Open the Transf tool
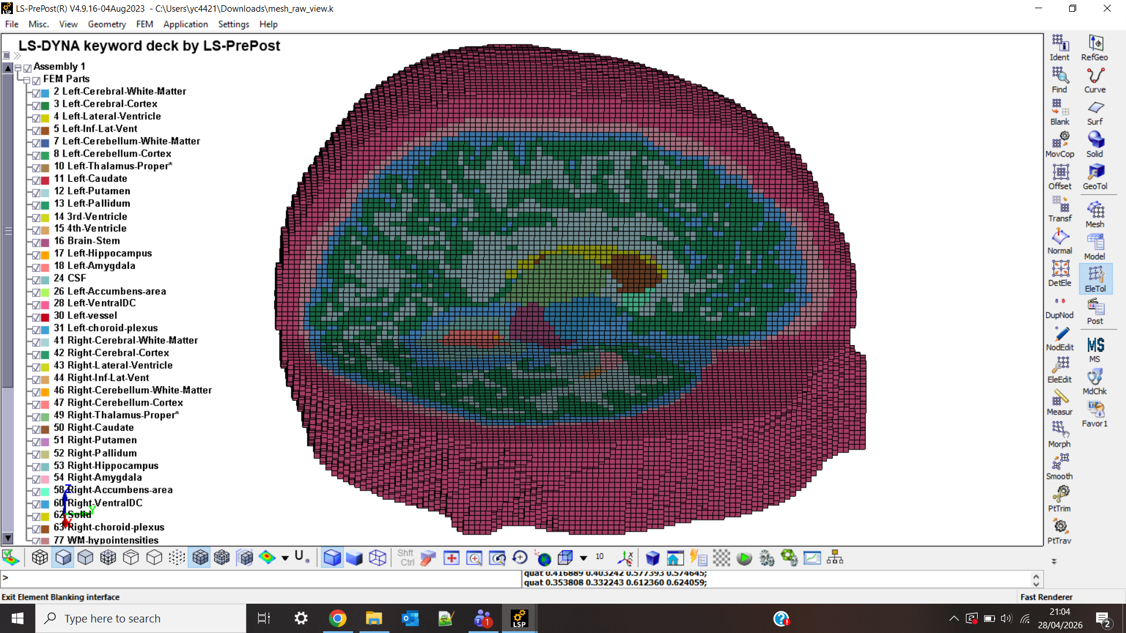The height and width of the screenshot is (633, 1126). [x=1060, y=209]
